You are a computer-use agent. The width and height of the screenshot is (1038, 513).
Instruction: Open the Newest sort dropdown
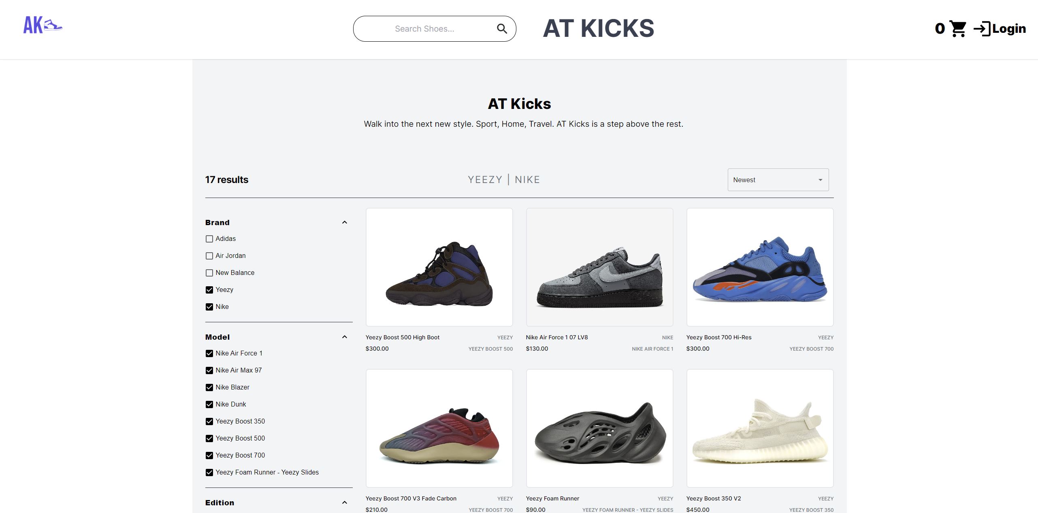[778, 180]
